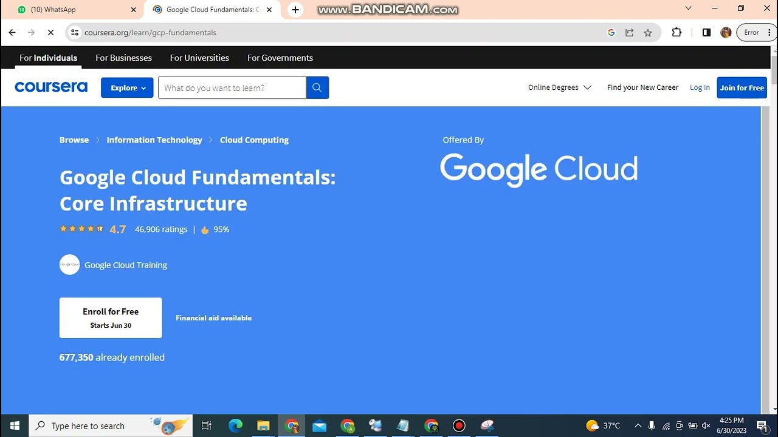Click the browser forward arrow
This screenshot has height=437, width=778.
pos(32,33)
